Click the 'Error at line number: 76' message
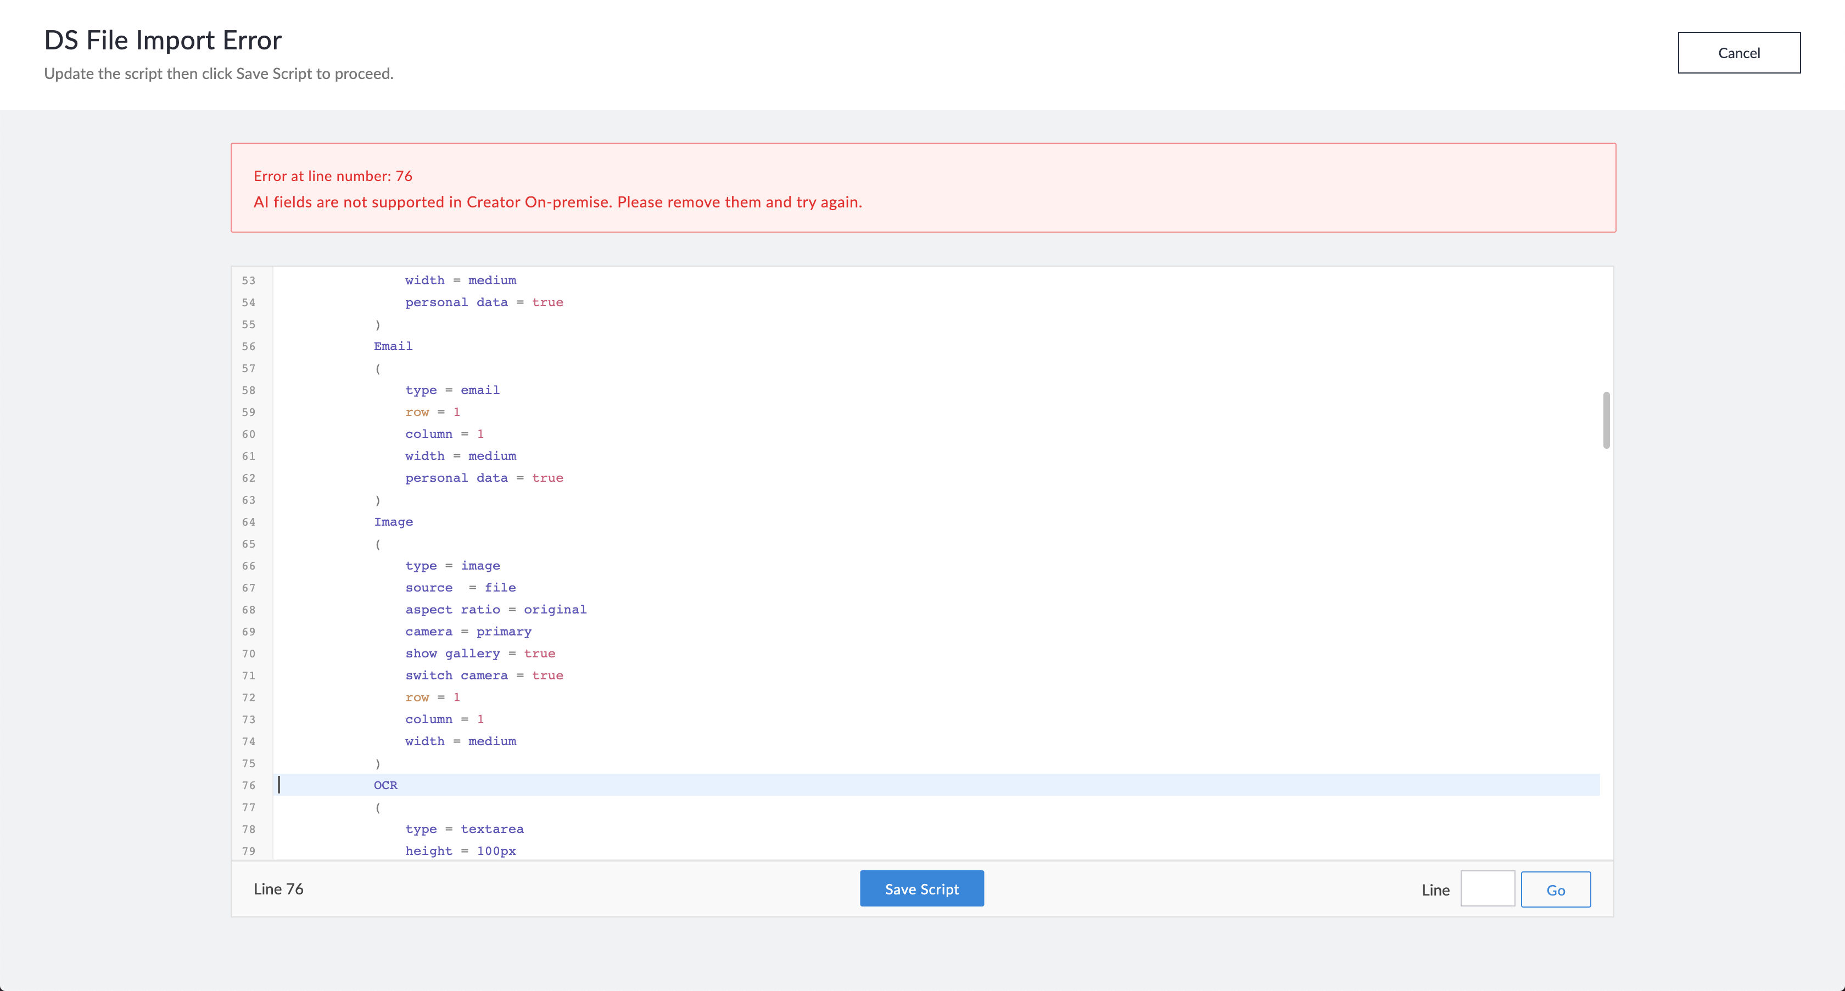The image size is (1845, 991). (x=333, y=176)
